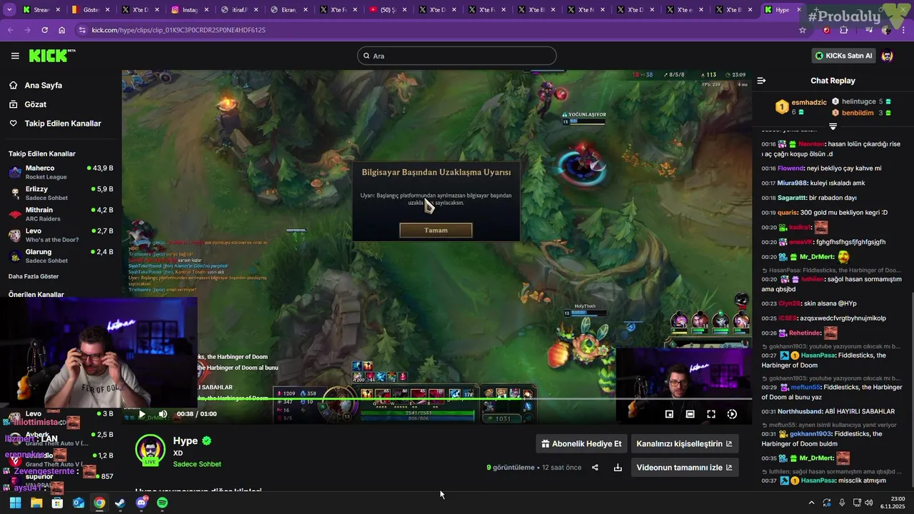Click the browser address bar URL
The height and width of the screenshot is (514, 914).
tap(179, 30)
